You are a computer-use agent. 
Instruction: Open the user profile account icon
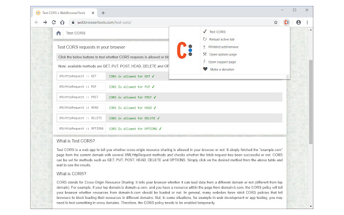(298, 23)
